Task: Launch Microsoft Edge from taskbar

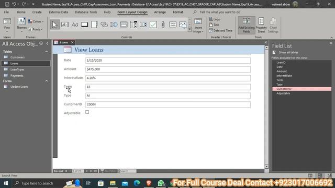Action: (x=137, y=183)
